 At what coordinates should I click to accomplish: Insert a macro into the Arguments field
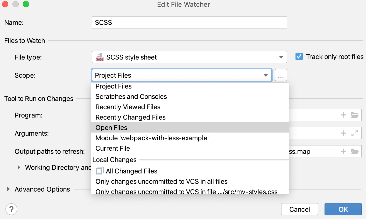(343, 133)
